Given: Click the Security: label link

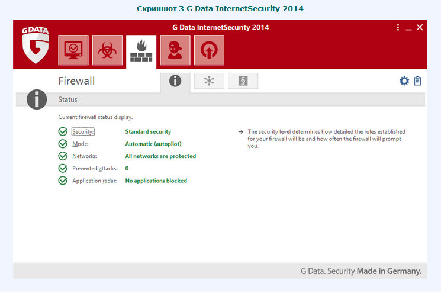Looking at the screenshot, I should [x=83, y=131].
